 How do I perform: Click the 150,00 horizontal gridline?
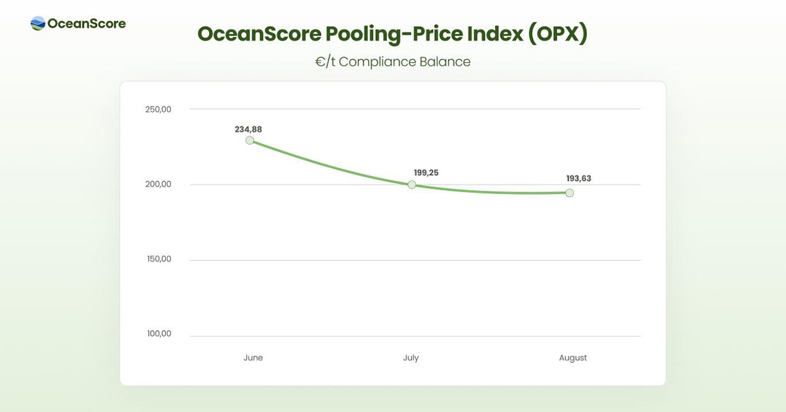(415, 260)
